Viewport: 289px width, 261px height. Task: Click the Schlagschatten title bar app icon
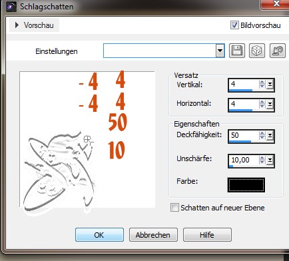[x=11, y=7]
